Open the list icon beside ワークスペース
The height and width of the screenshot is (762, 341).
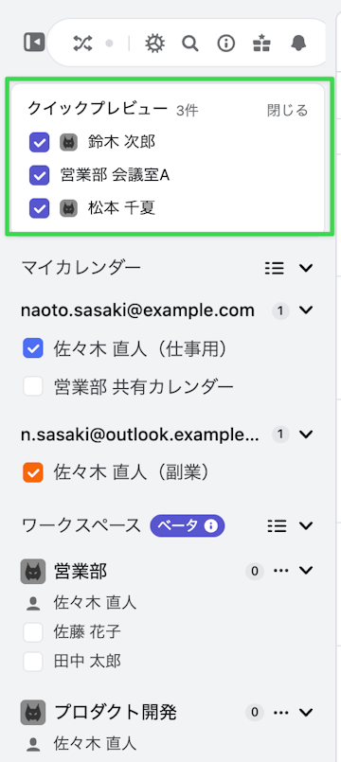277,525
